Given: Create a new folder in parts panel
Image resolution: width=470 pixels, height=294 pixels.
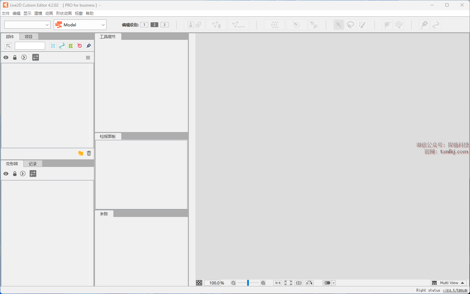Looking at the screenshot, I should (x=81, y=153).
